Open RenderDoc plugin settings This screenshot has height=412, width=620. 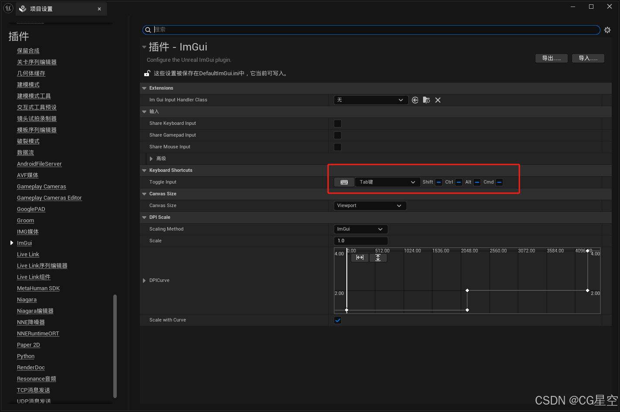coord(31,368)
